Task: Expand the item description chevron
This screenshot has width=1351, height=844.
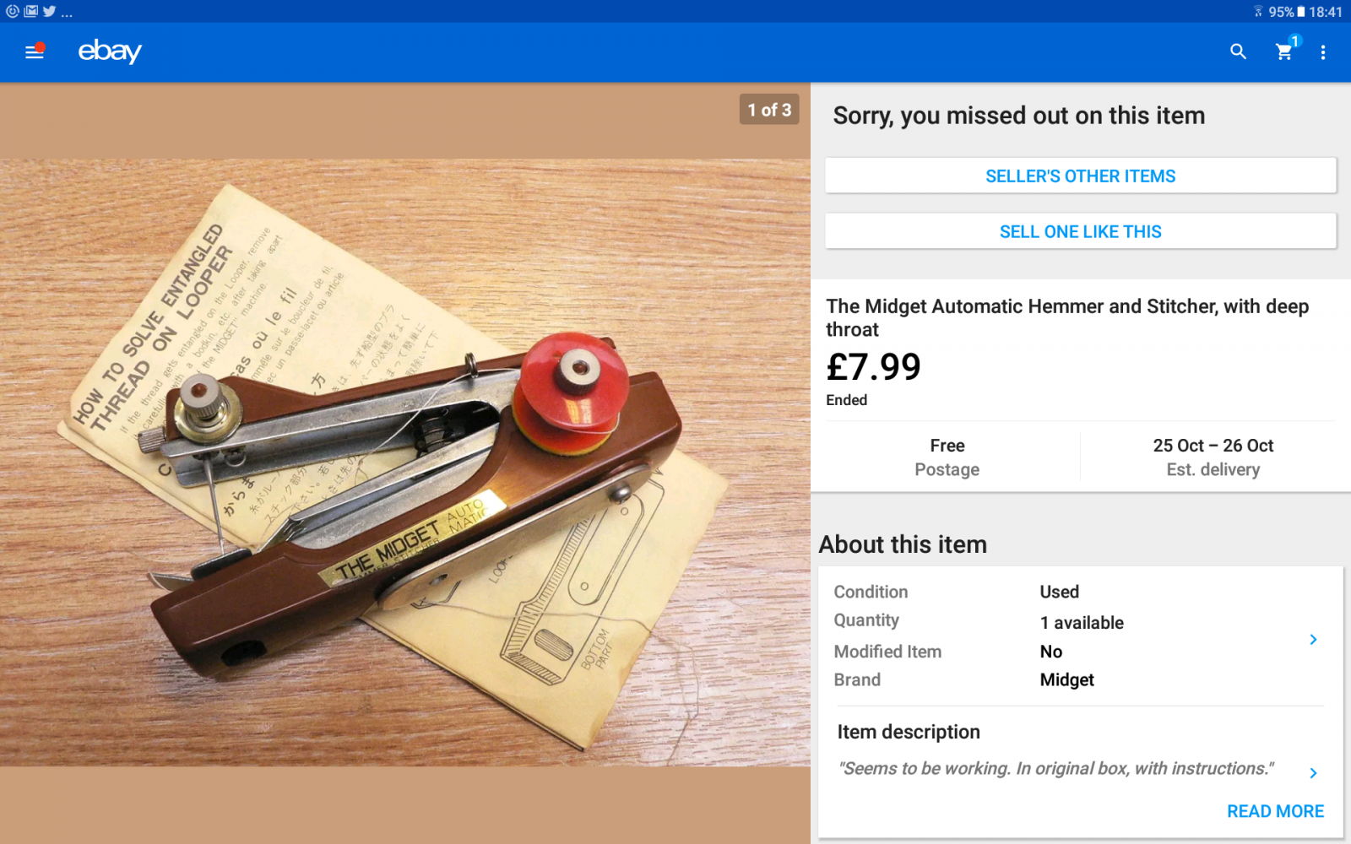Action: pyautogui.click(x=1313, y=772)
